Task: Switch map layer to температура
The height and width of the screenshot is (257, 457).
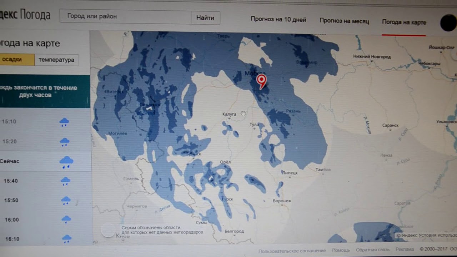Action: pyautogui.click(x=56, y=60)
